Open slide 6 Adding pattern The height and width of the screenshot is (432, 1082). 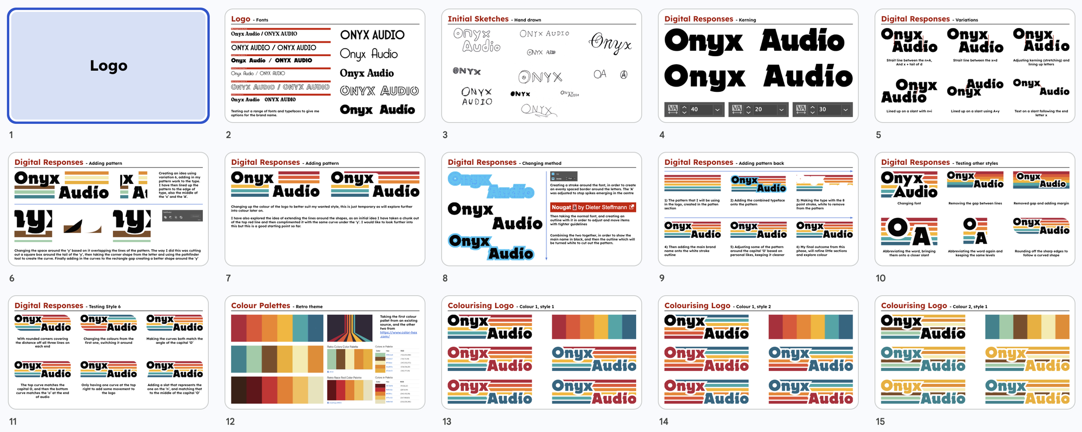108,209
